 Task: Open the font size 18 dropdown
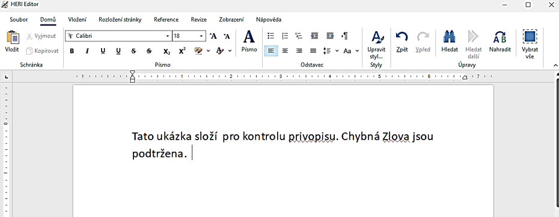[201, 36]
